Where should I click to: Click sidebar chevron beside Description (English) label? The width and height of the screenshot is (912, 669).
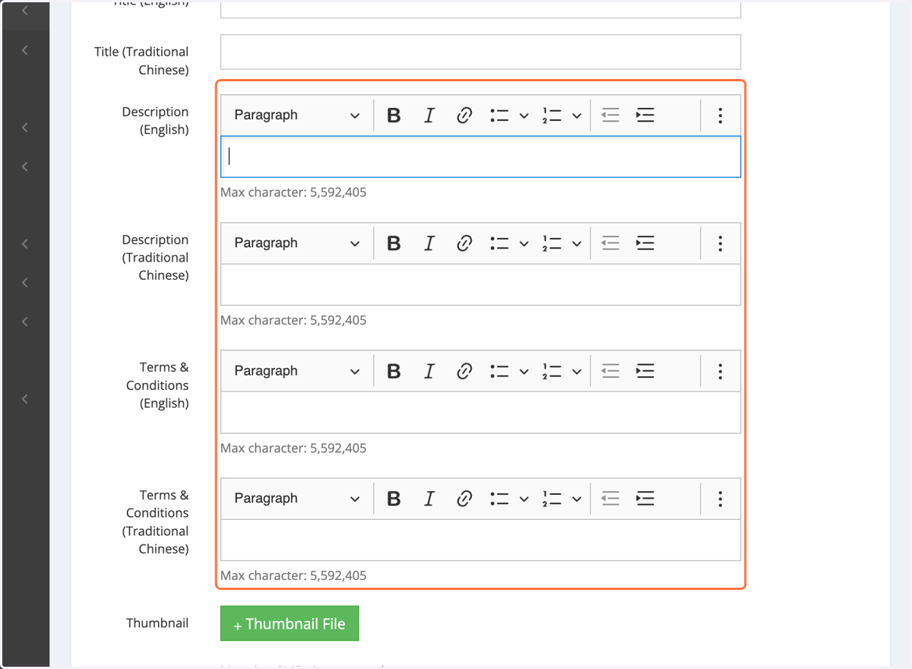25,128
